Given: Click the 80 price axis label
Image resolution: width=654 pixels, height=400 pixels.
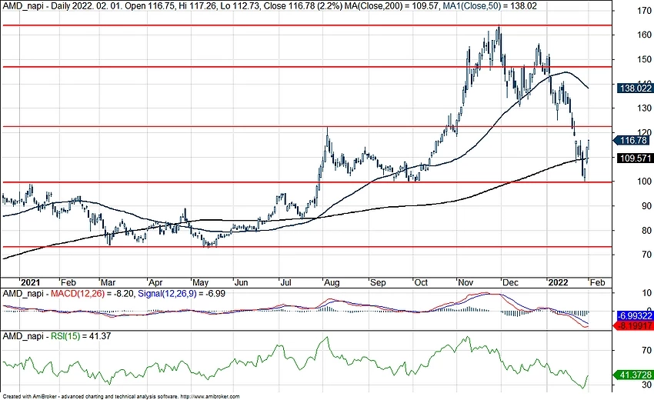Looking at the screenshot, I should [x=647, y=230].
